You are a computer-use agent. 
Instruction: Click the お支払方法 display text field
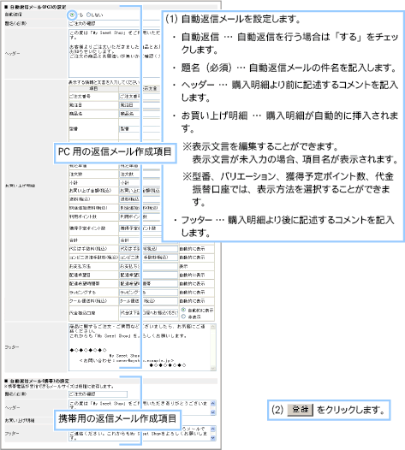click(x=148, y=266)
